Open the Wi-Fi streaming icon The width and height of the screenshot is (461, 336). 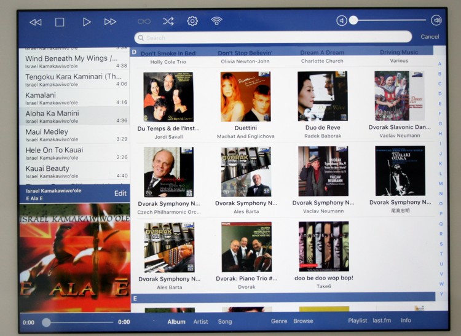216,21
